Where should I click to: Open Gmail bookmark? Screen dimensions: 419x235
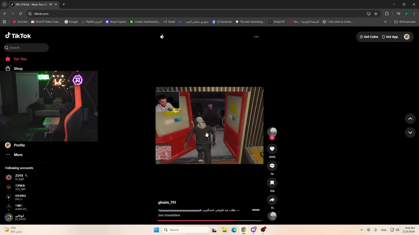tap(169, 22)
